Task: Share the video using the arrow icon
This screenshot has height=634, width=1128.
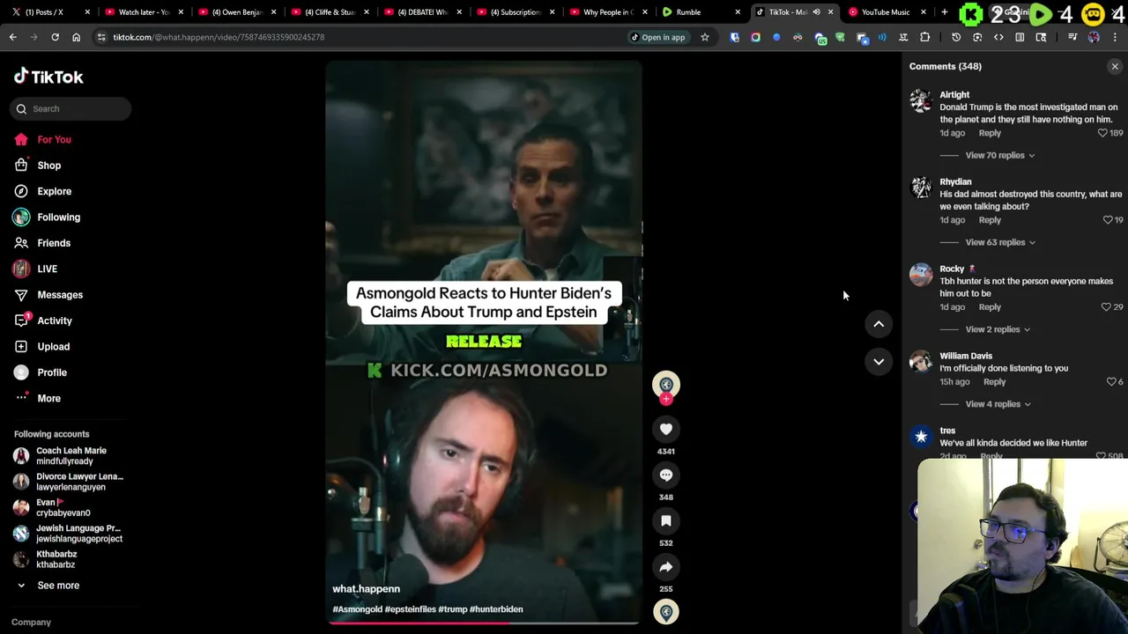Action: tap(666, 566)
